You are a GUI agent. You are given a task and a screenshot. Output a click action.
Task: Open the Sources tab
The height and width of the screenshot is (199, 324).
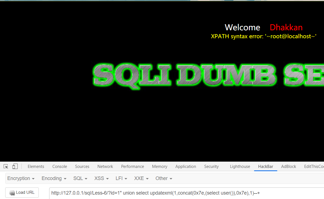click(x=82, y=167)
